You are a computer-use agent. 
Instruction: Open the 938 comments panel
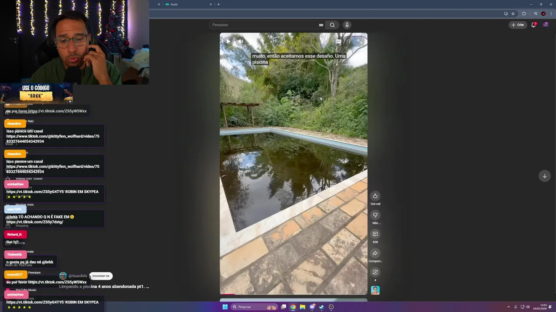coord(375,234)
